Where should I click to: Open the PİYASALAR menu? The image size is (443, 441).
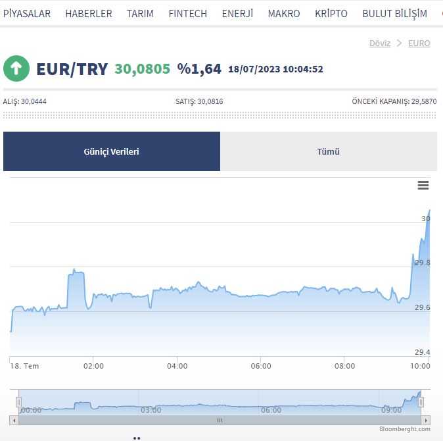pos(27,13)
